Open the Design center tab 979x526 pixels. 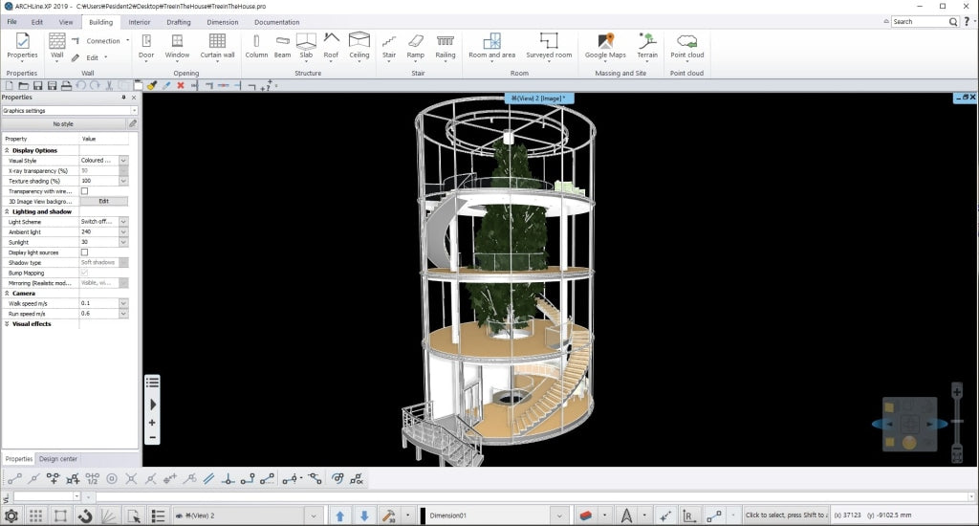[x=58, y=459]
